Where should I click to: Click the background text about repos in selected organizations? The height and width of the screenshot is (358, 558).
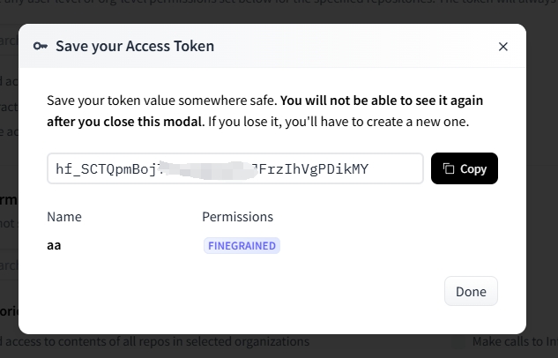click(155, 341)
